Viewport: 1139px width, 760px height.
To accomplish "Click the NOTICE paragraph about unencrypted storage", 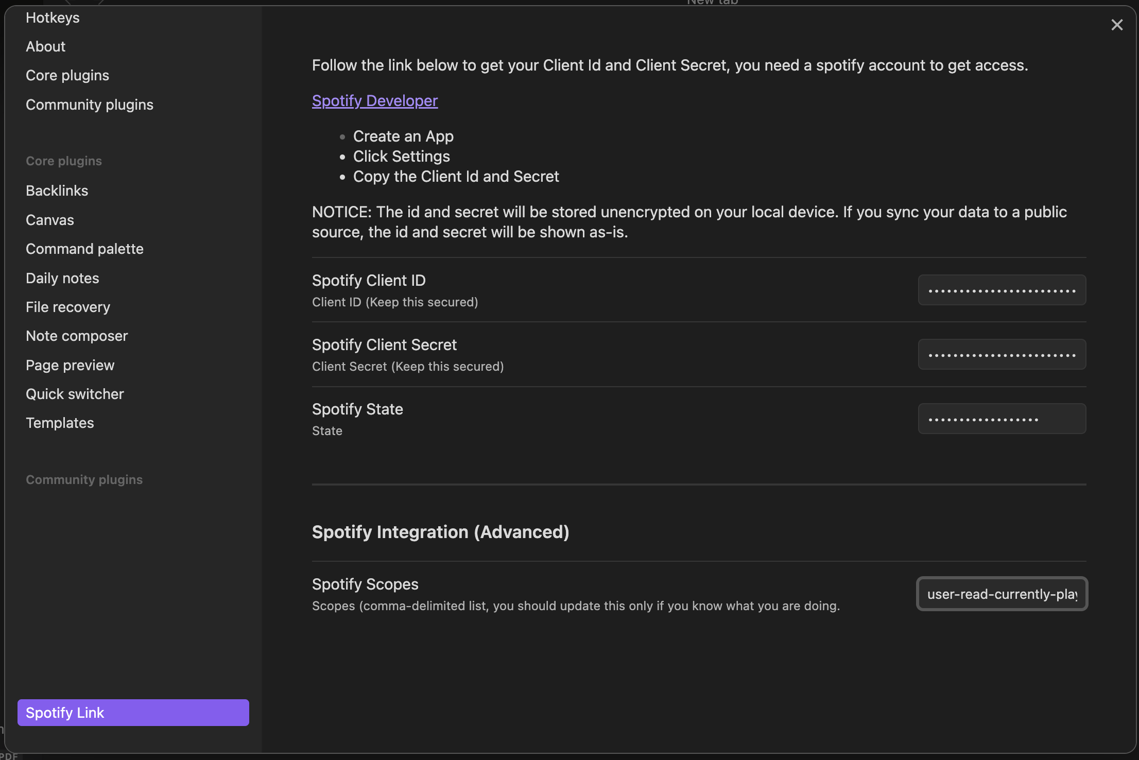I will [689, 222].
